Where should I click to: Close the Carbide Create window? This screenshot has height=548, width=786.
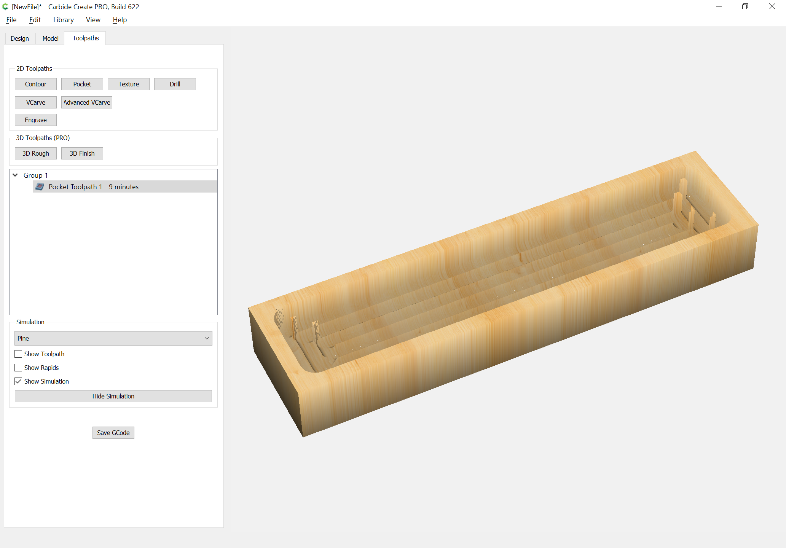coord(772,6)
